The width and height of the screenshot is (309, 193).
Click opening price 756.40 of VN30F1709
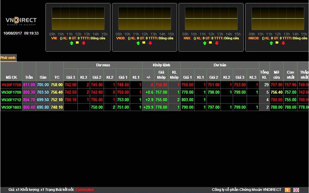(x=276, y=92)
